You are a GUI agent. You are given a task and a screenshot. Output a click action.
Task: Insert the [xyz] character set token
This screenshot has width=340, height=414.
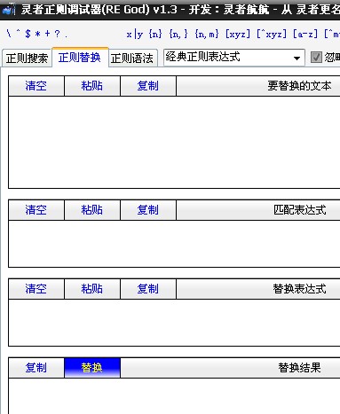point(238,35)
